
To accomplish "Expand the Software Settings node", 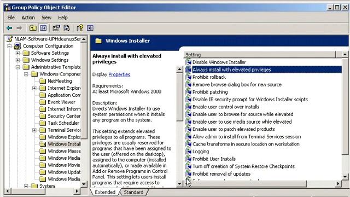I will (17, 53).
